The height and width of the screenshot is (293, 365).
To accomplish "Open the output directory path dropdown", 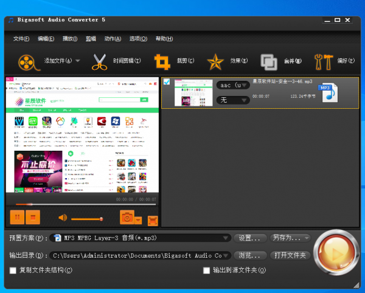I will point(141,255).
